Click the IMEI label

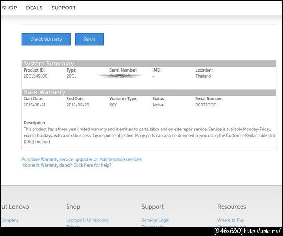click(x=157, y=70)
